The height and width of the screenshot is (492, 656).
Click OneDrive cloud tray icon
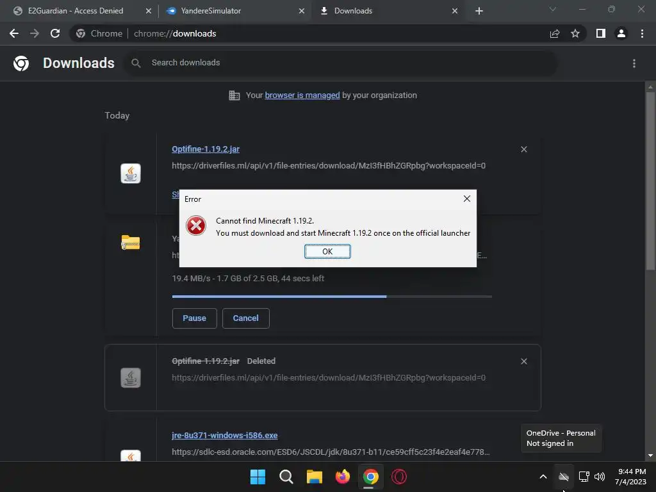point(564,477)
